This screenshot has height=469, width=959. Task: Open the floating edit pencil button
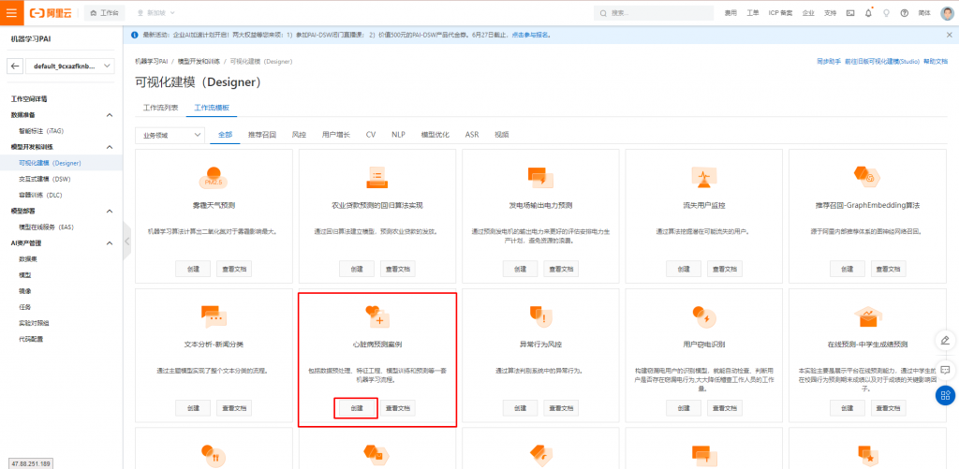tap(945, 340)
